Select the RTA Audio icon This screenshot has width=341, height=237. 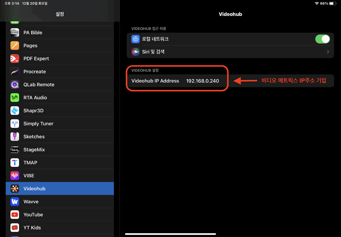pyautogui.click(x=15, y=98)
